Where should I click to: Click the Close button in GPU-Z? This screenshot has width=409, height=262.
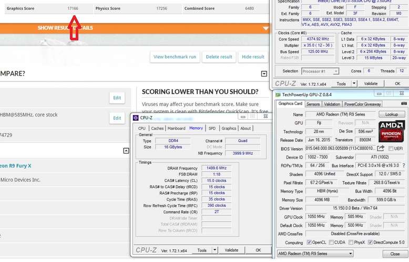[x=395, y=254]
